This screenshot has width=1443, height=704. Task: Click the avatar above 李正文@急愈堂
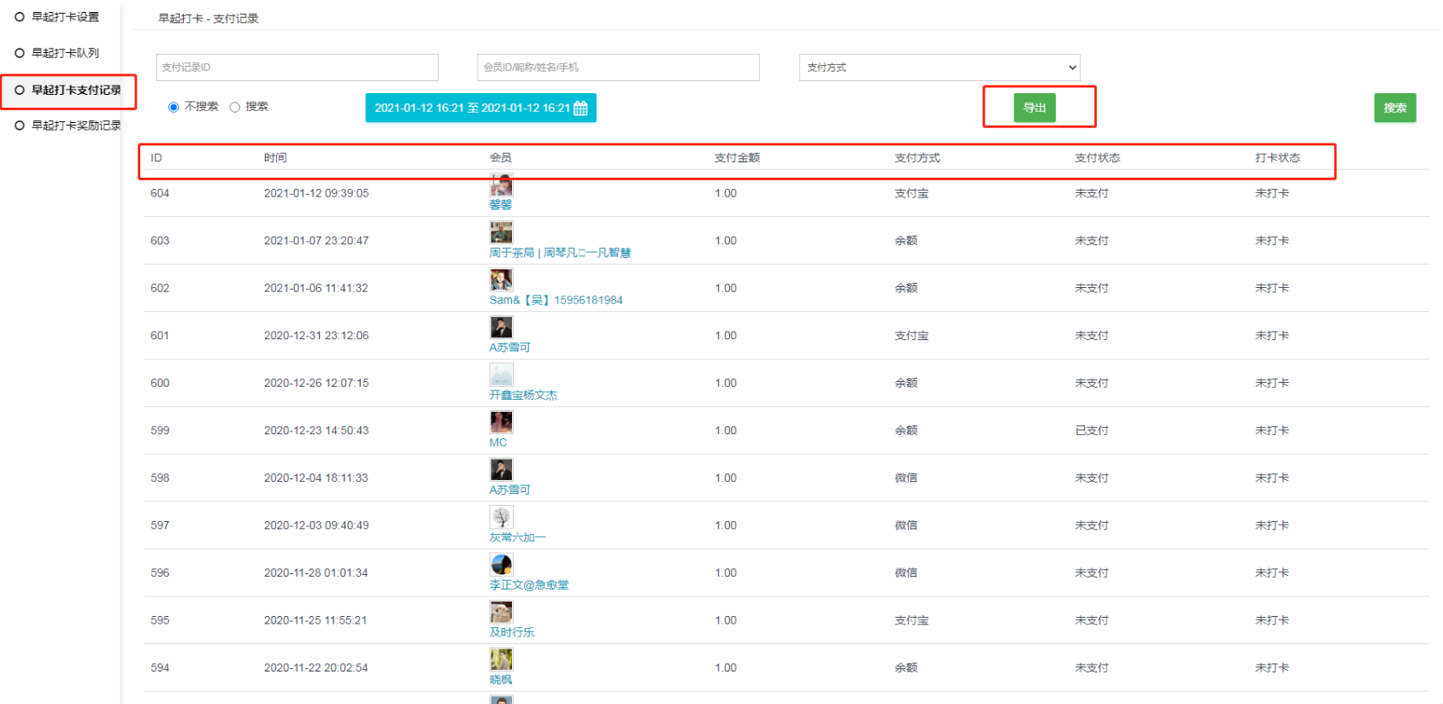tap(501, 565)
